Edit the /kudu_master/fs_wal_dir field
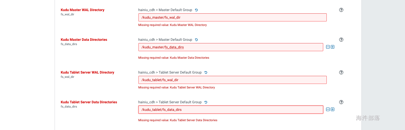The height and width of the screenshot is (130, 405). pyautogui.click(x=232, y=17)
